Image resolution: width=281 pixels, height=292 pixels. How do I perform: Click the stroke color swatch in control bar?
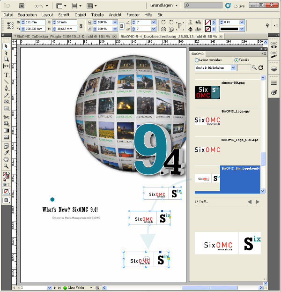(208, 29)
